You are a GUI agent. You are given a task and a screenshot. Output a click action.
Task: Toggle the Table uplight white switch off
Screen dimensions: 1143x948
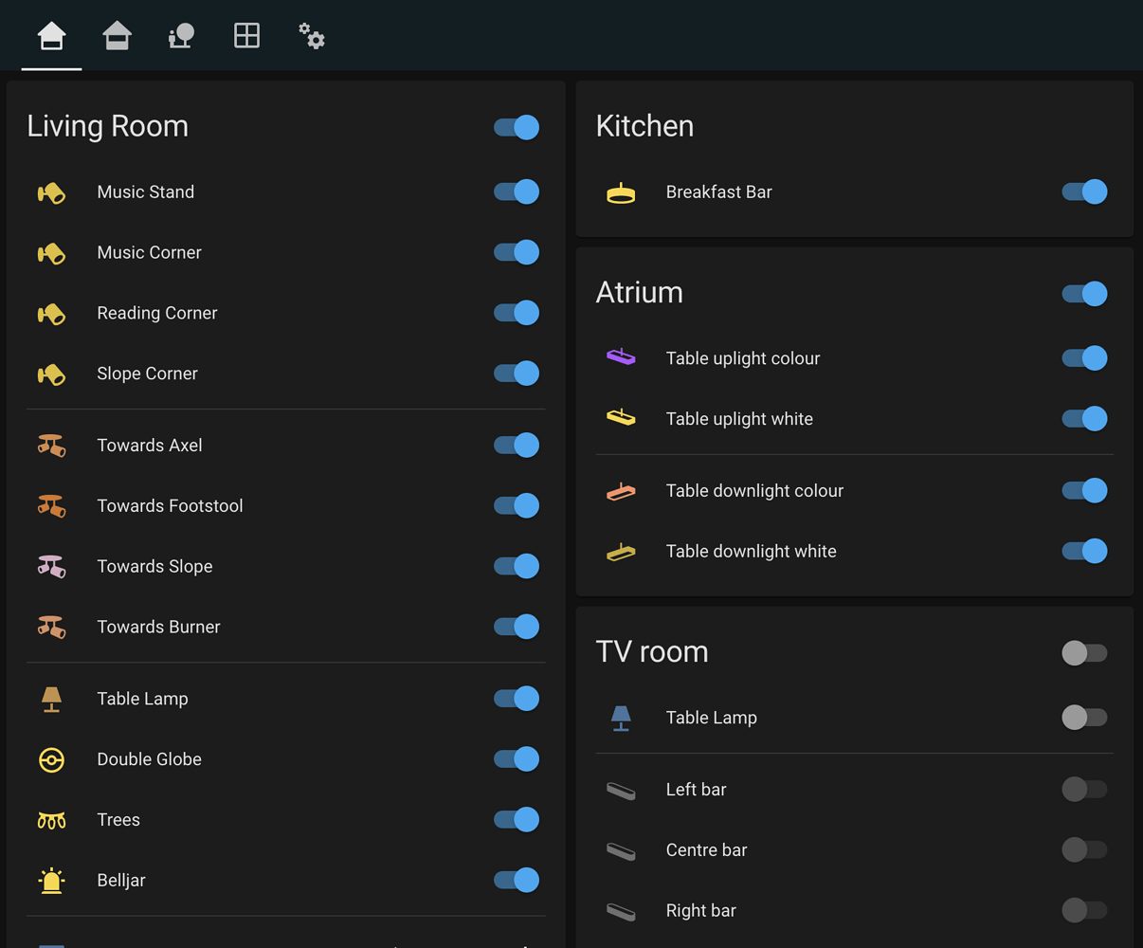1084,418
